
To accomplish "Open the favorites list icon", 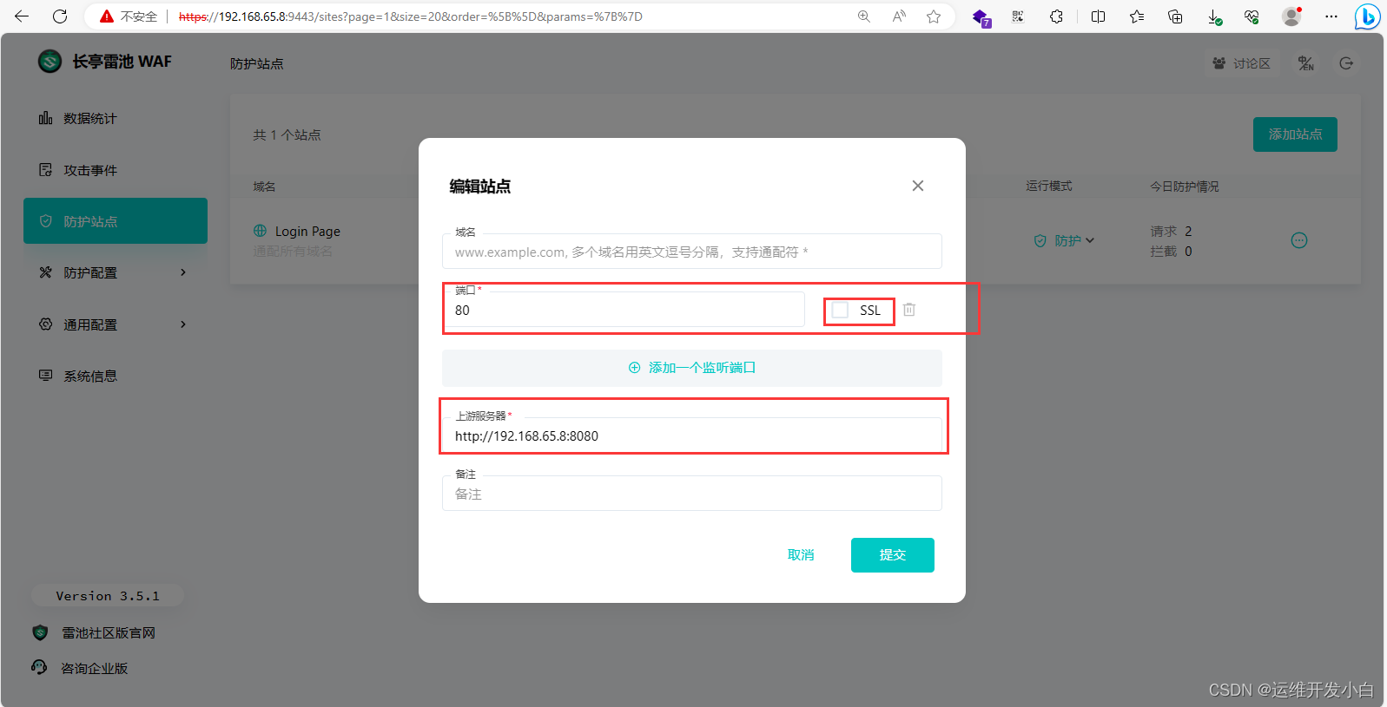I will [x=1137, y=16].
